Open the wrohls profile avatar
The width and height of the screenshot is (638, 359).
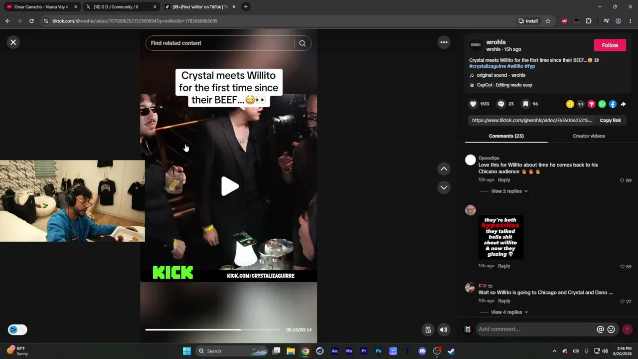click(x=476, y=45)
